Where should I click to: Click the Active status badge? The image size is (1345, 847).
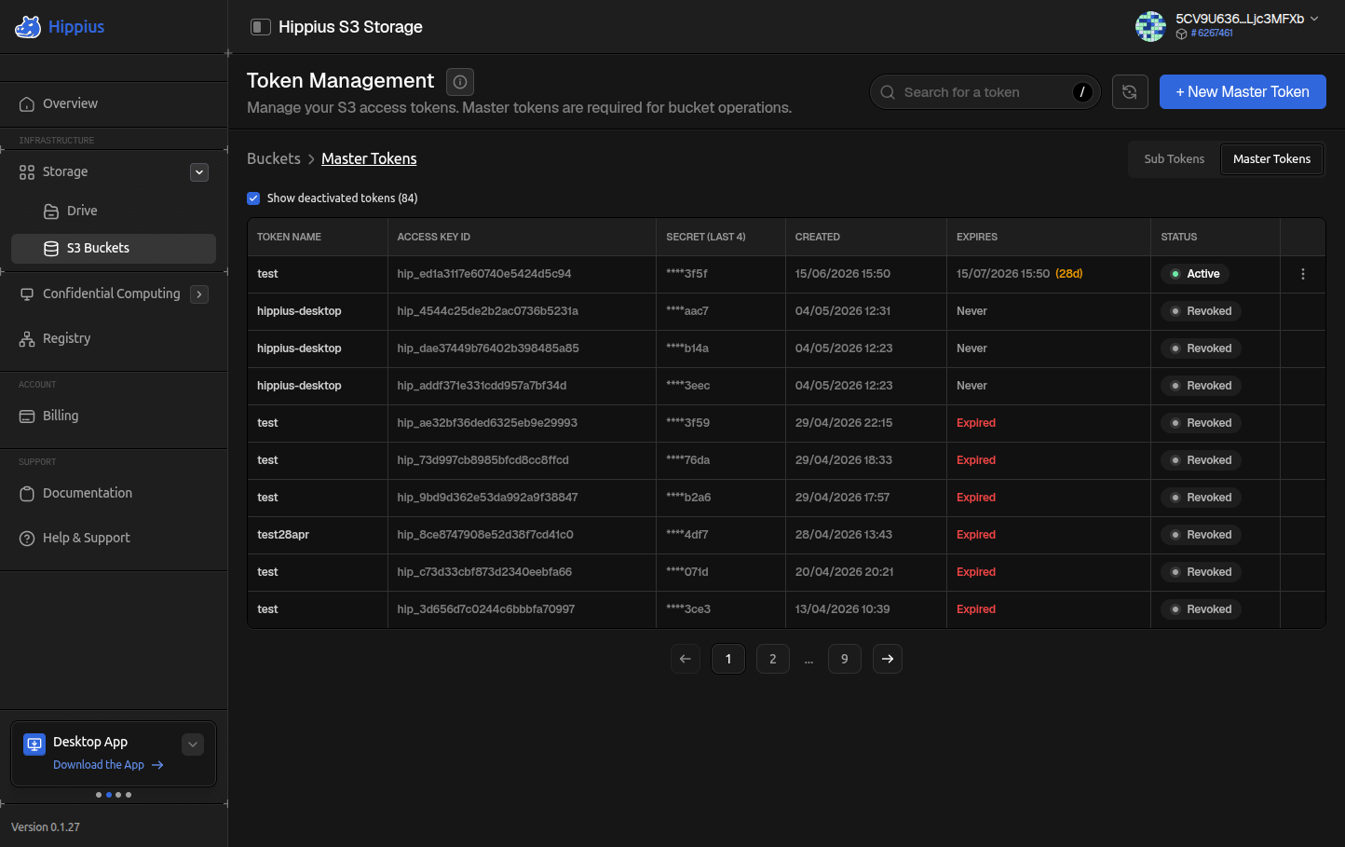(x=1195, y=274)
